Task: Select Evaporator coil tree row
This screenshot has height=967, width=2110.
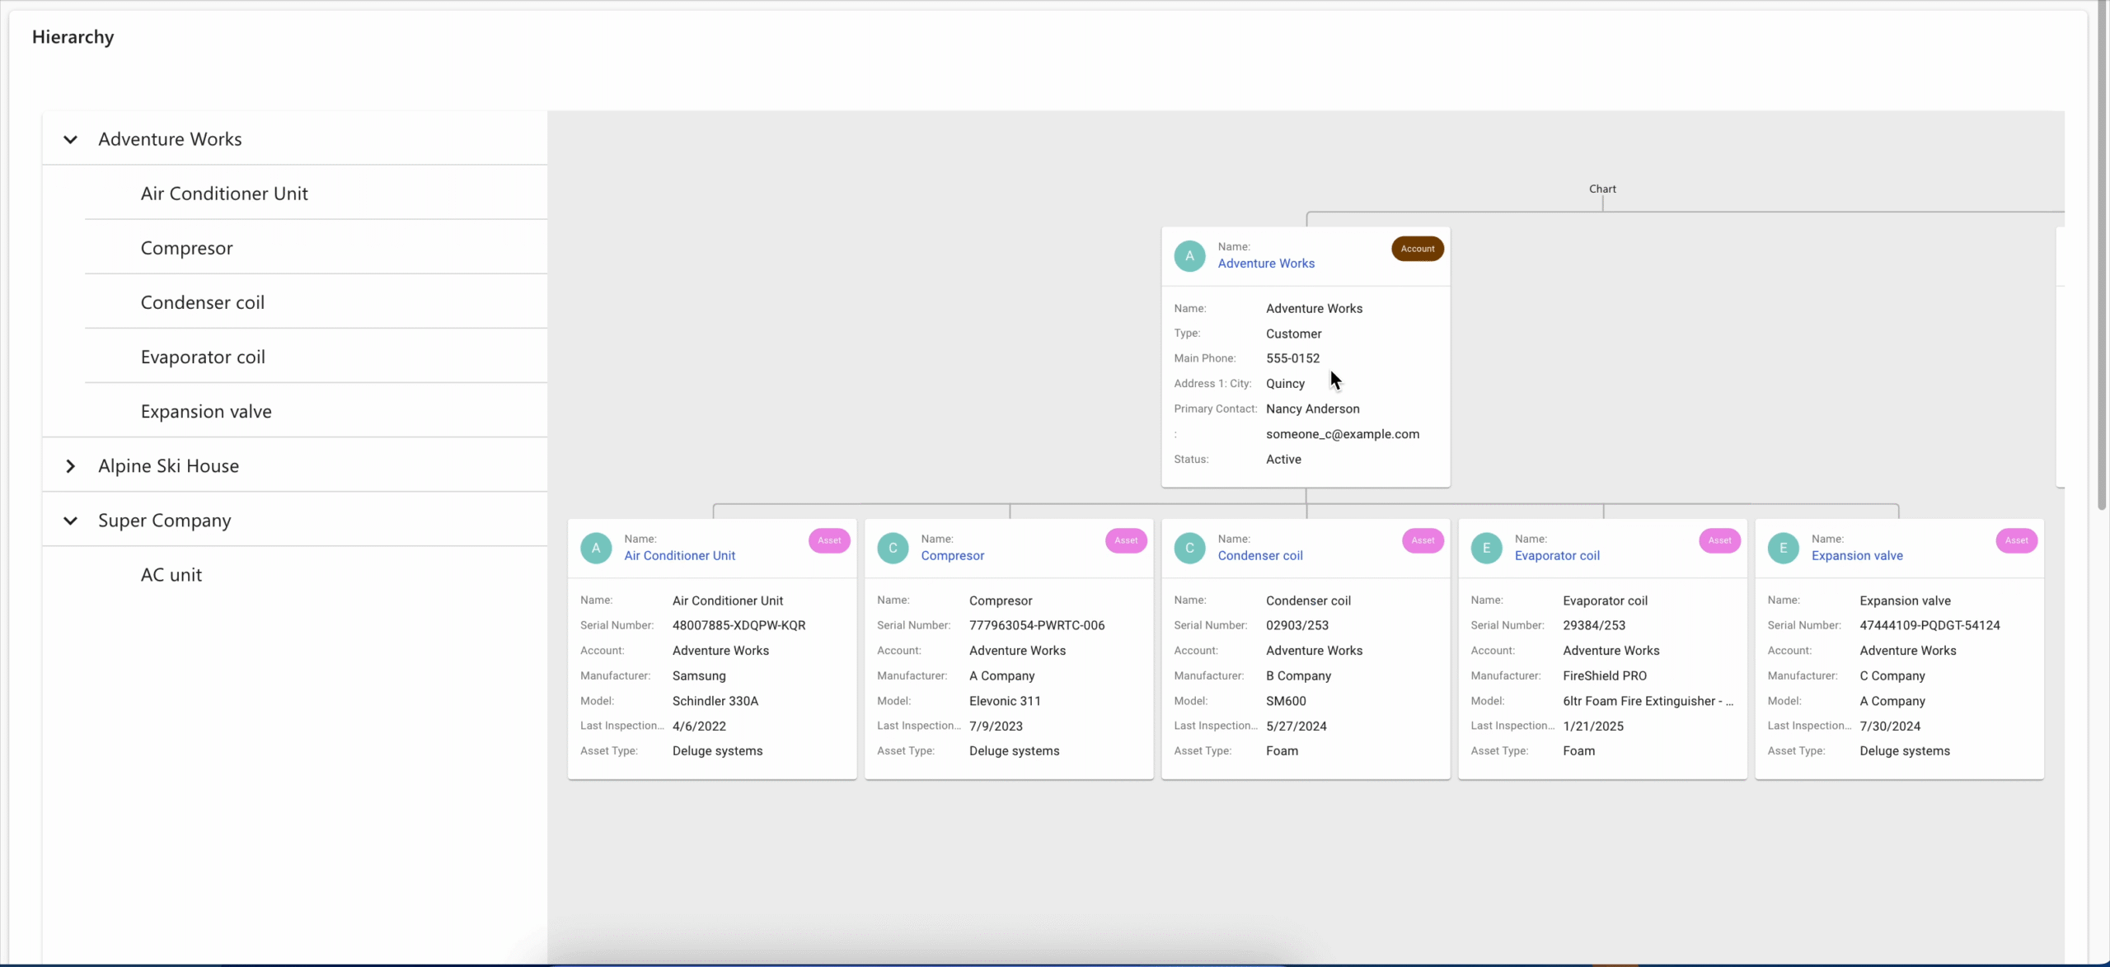Action: 316,356
